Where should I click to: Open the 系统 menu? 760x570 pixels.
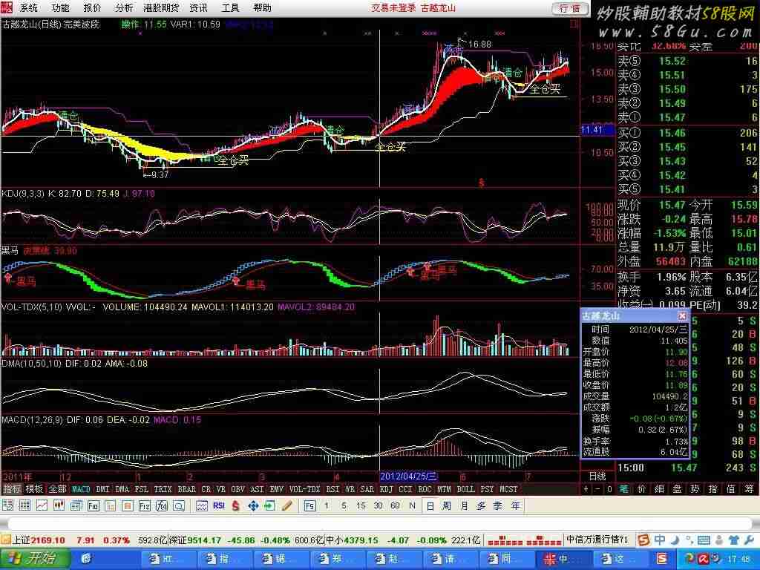click(x=29, y=7)
